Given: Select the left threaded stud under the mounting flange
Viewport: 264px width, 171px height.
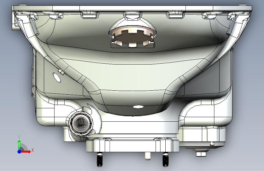Looking at the screenshot, I should (x=100, y=159).
